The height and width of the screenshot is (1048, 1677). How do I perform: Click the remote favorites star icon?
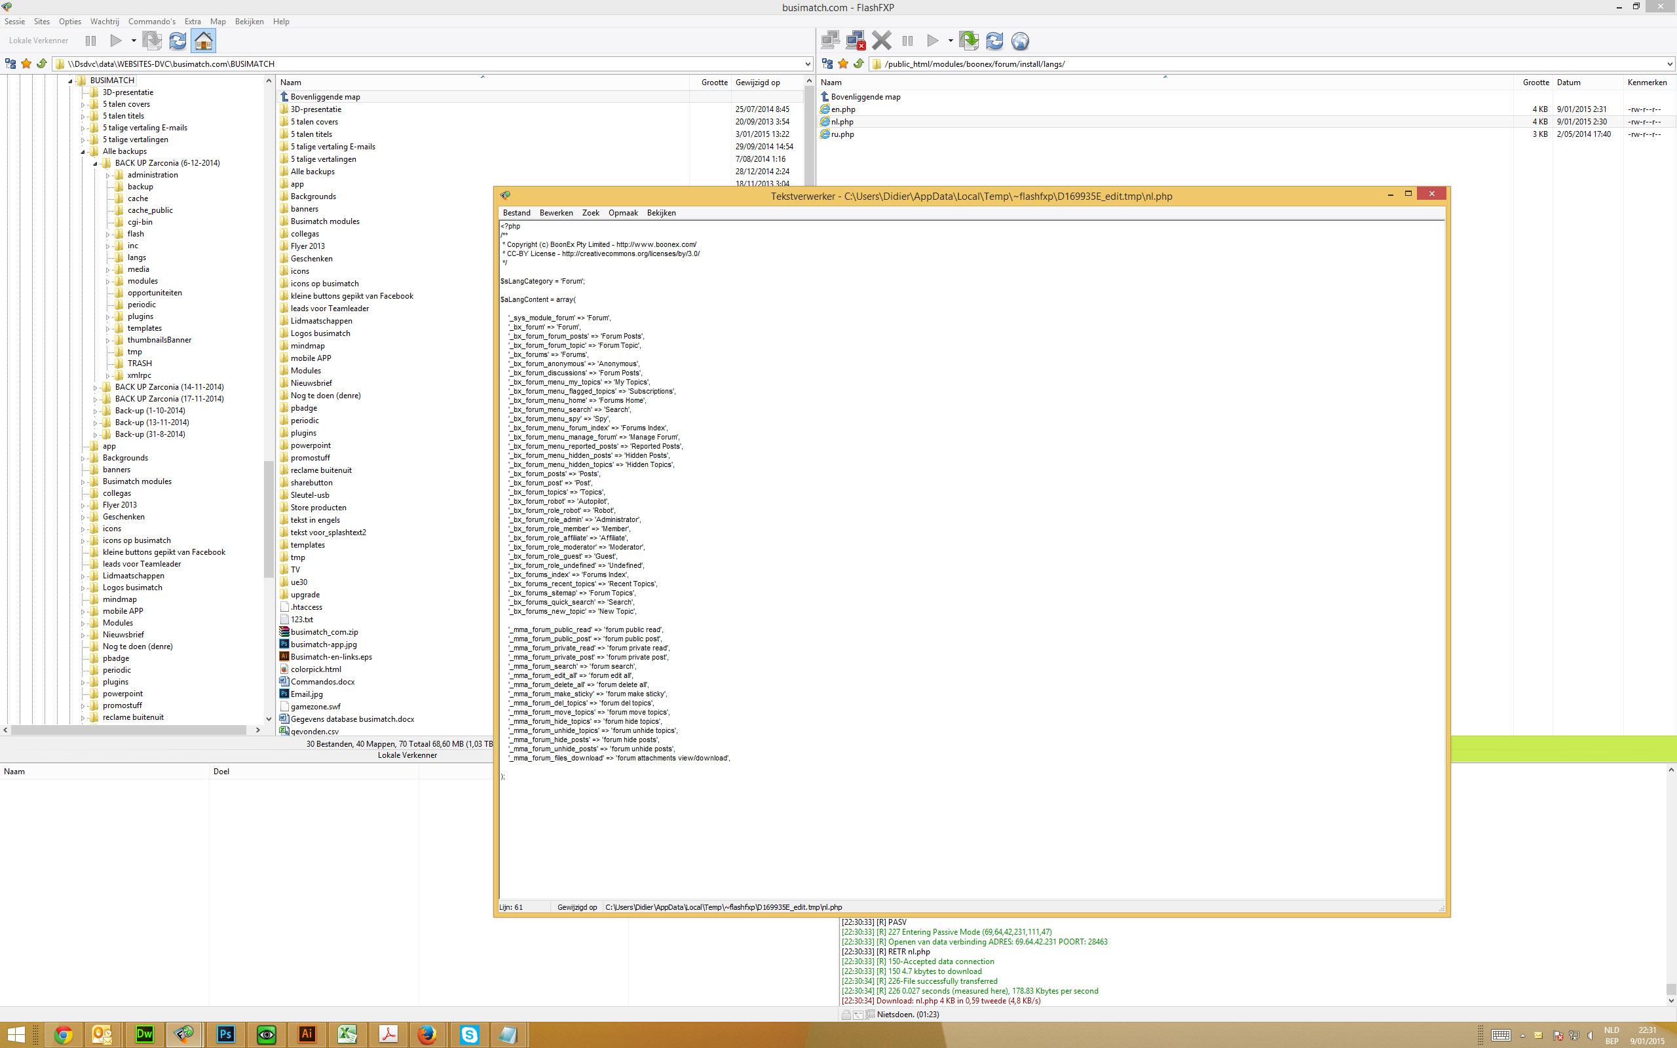tap(842, 64)
